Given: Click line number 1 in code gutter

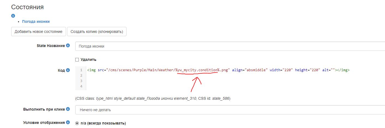Looking at the screenshot, I should tap(81, 70).
